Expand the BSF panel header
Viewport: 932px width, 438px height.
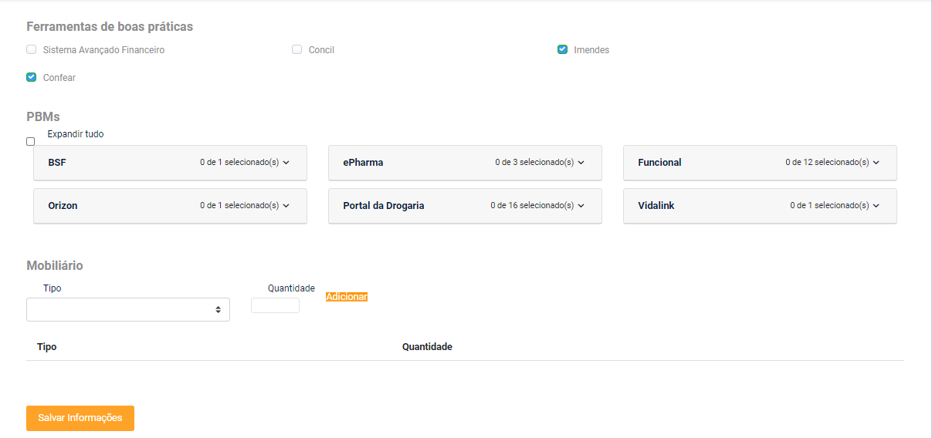57,163
